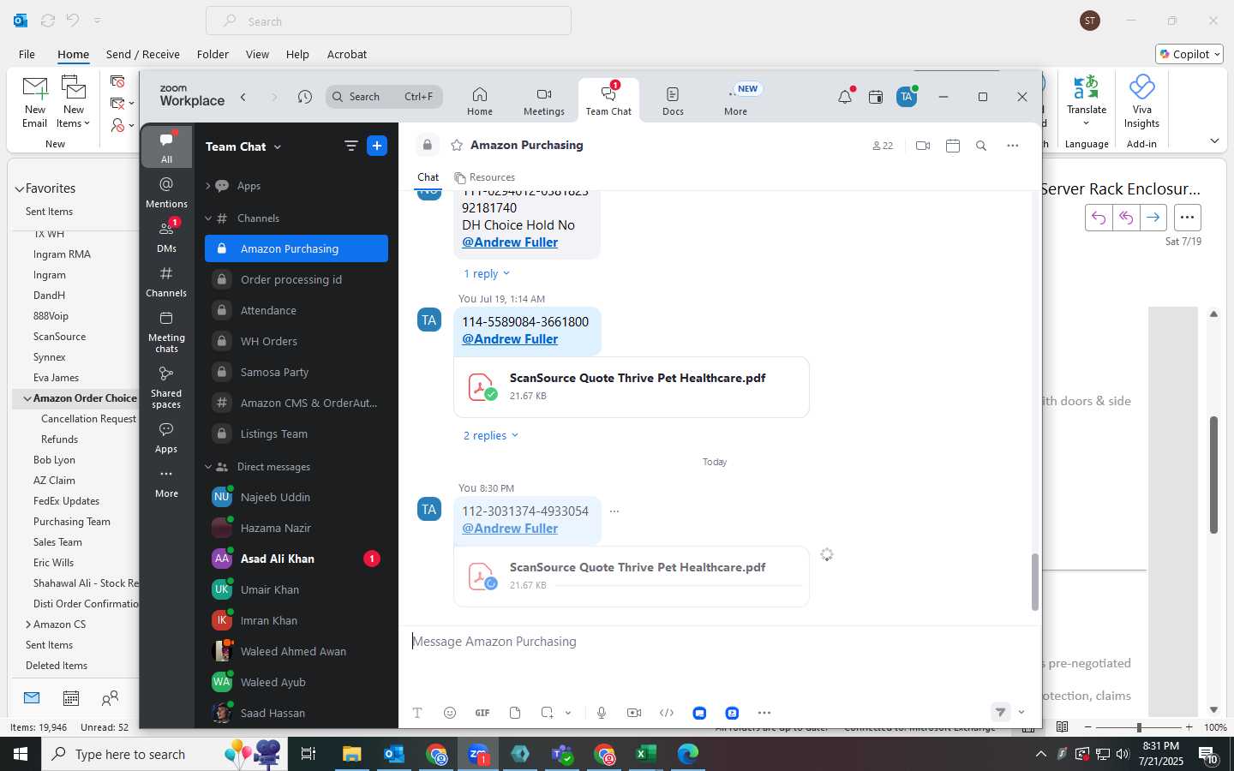Open Channels in Zoom sidebar
Image resolution: width=1234 pixels, height=771 pixels.
tap(166, 281)
